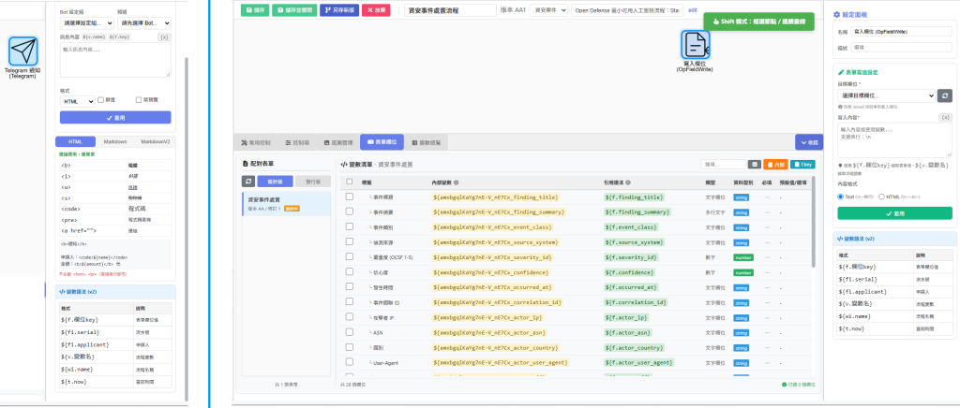
Task: Click the blue edit link
Action: point(693,10)
